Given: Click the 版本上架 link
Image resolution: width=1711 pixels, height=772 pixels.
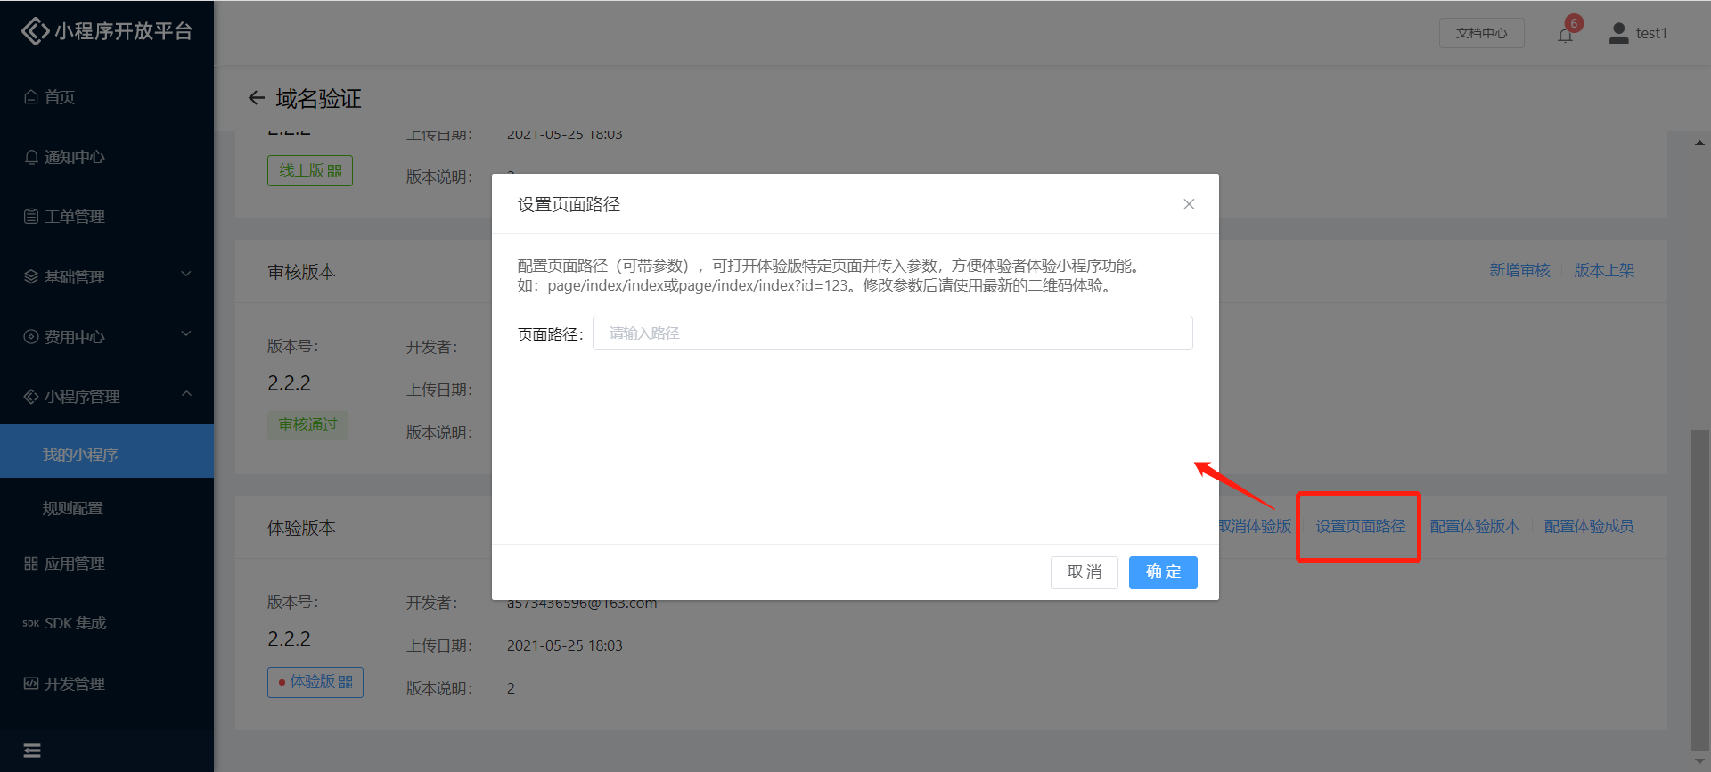Looking at the screenshot, I should coord(1604,270).
